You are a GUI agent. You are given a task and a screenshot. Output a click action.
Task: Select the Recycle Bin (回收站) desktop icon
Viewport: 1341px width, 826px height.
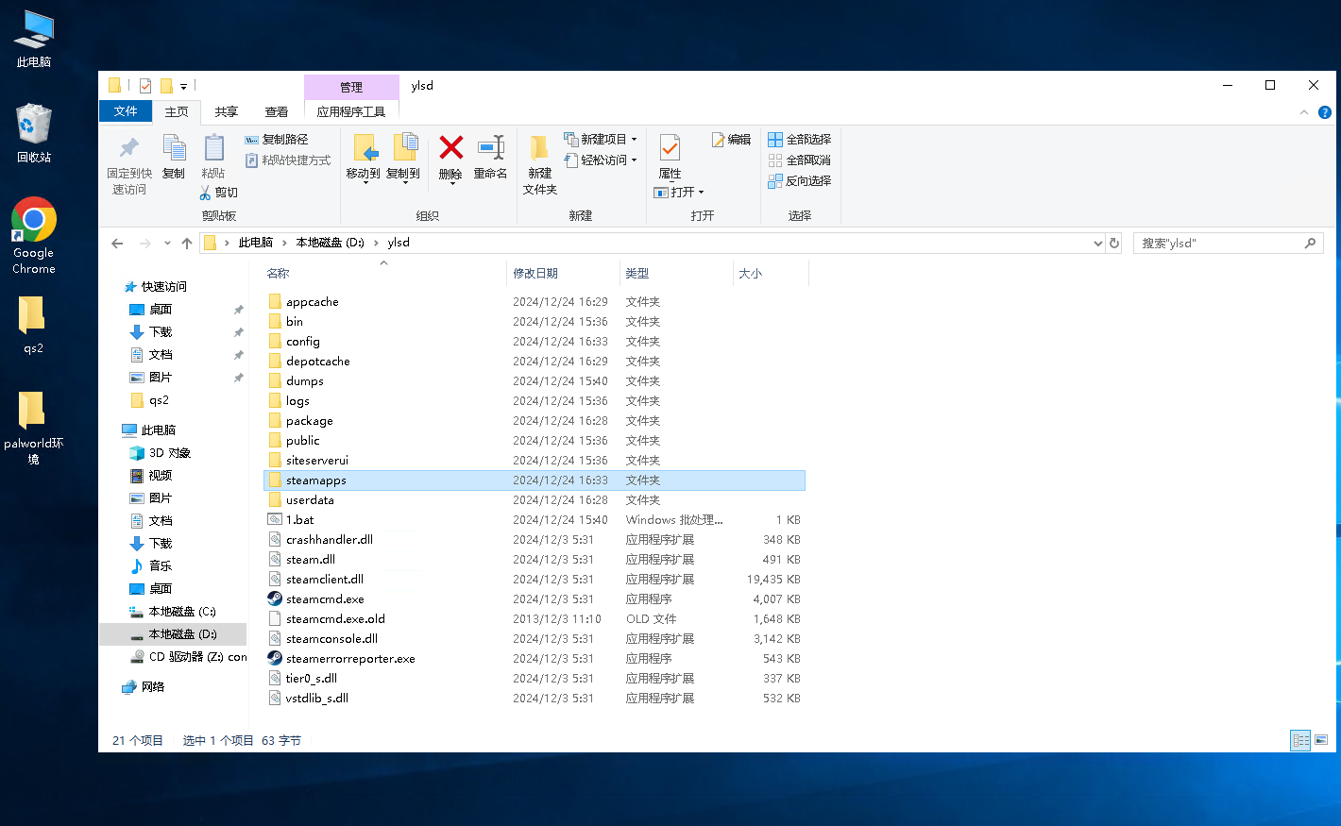34,133
